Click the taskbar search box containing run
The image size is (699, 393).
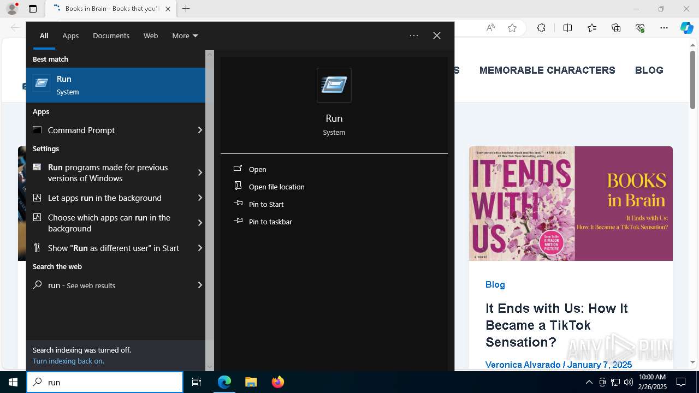point(105,382)
